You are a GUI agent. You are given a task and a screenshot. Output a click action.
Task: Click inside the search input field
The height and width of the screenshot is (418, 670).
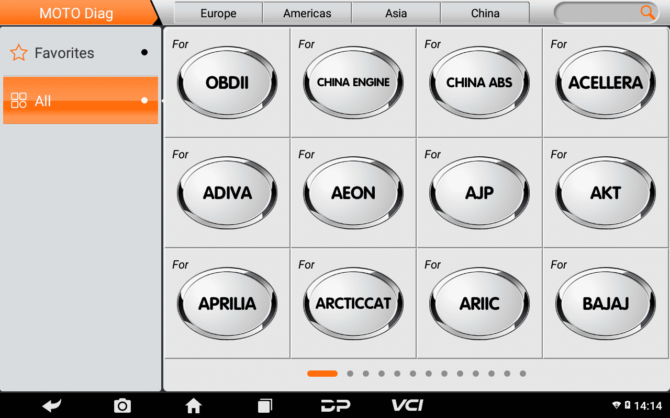coord(597,13)
